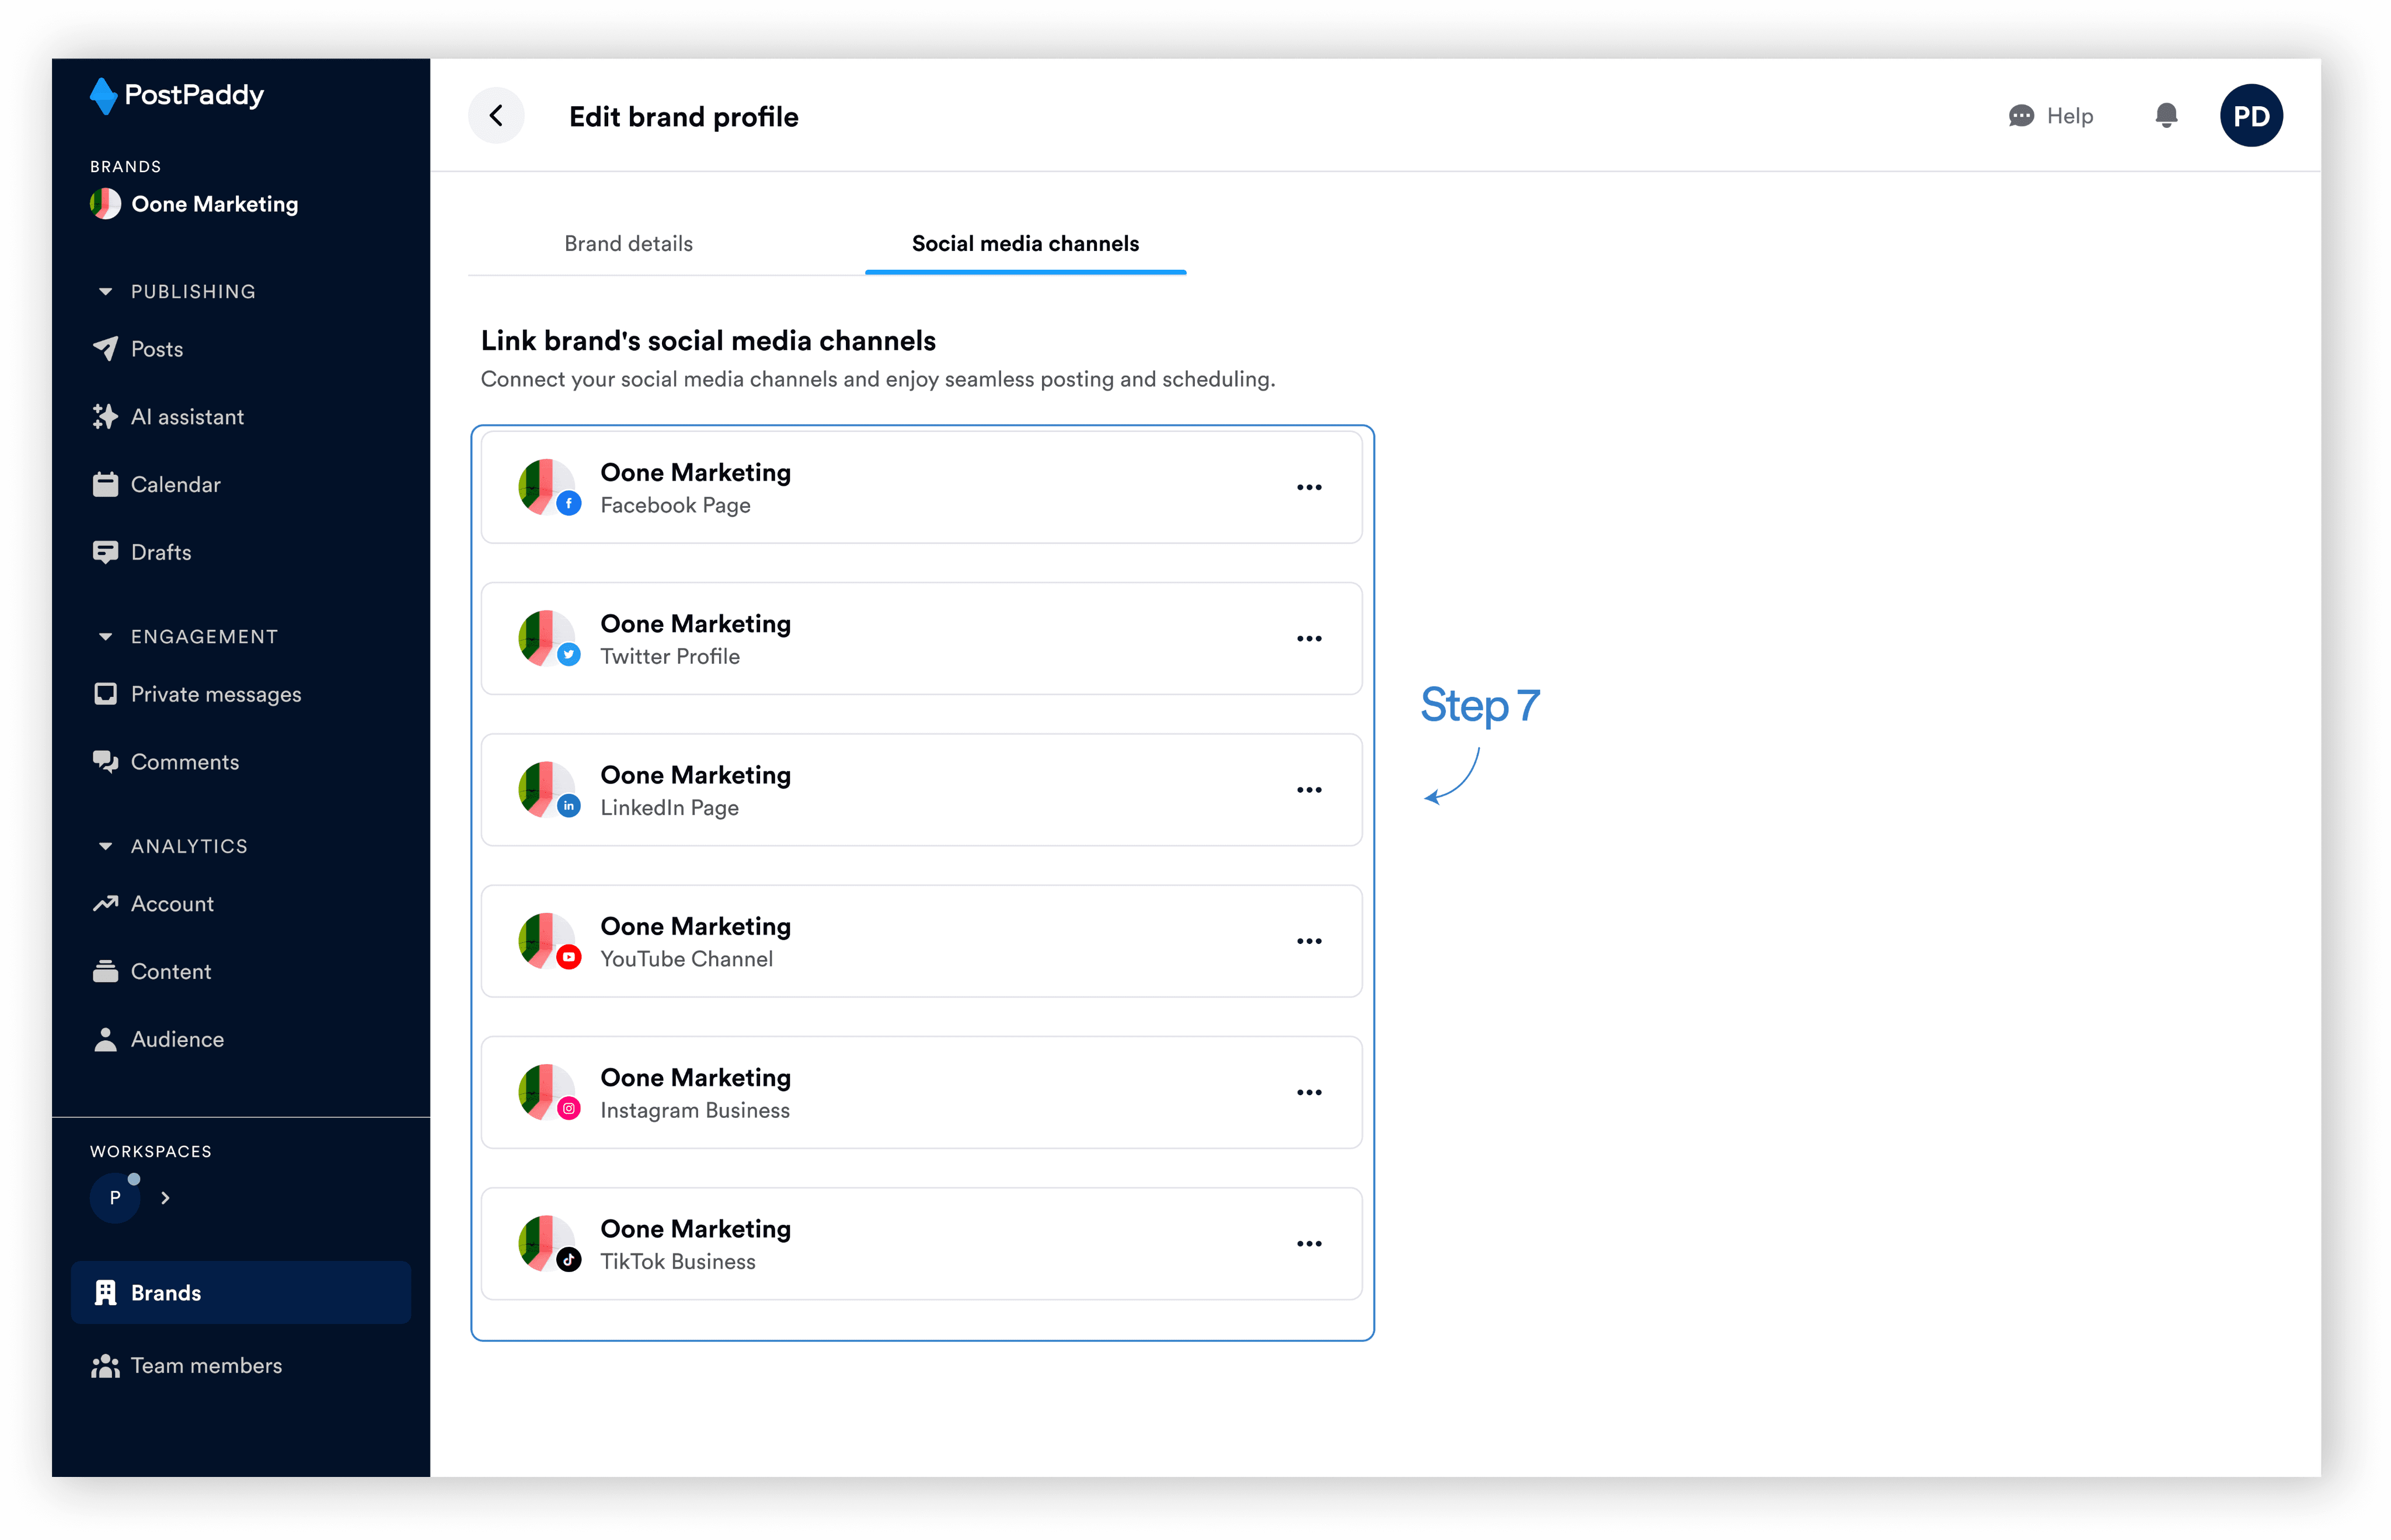Open the Private messages inbox
Screen dimensions: 2391x1540
(215, 694)
